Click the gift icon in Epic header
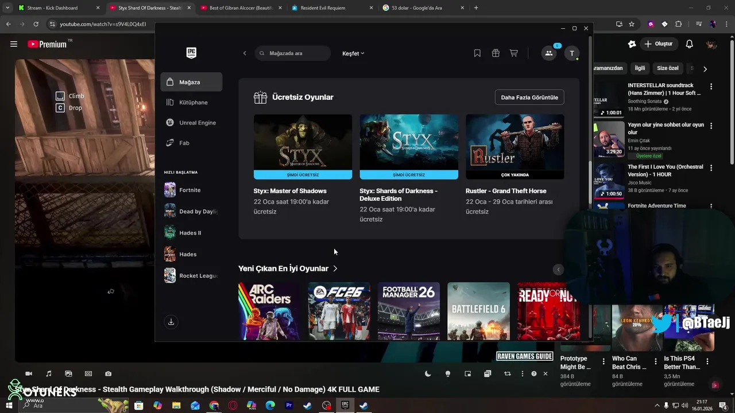Screen dimensions: 735x413 click(496, 53)
